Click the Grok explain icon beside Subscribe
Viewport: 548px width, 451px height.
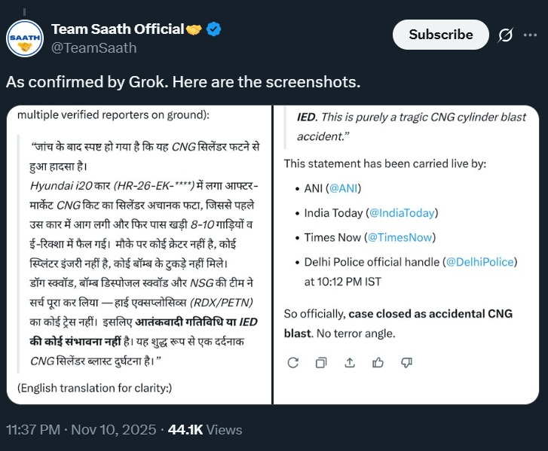point(507,35)
